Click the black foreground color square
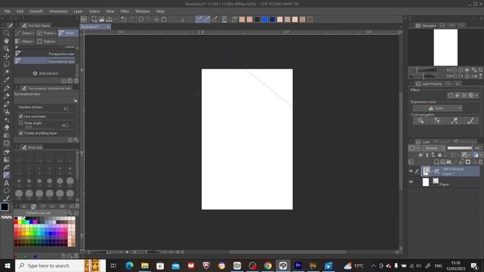This screenshot has width=484, height=272. [x=5, y=206]
